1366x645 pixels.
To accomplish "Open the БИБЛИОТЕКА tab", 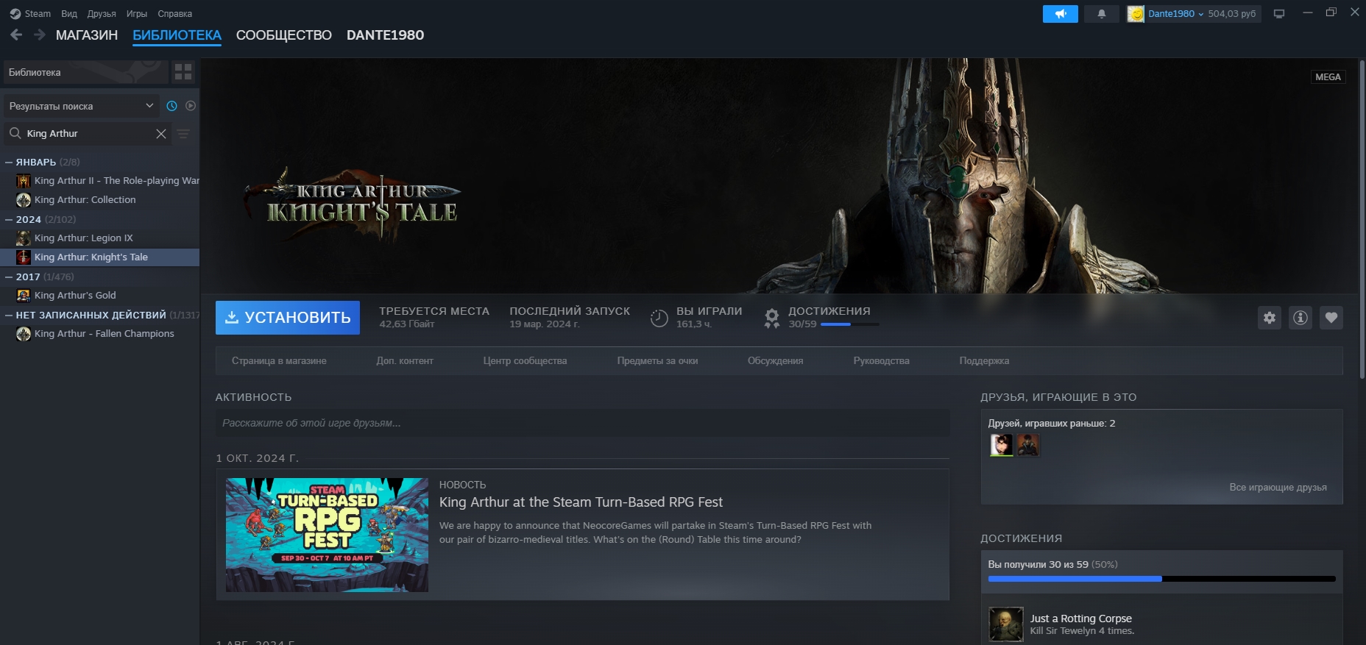I will pos(177,35).
